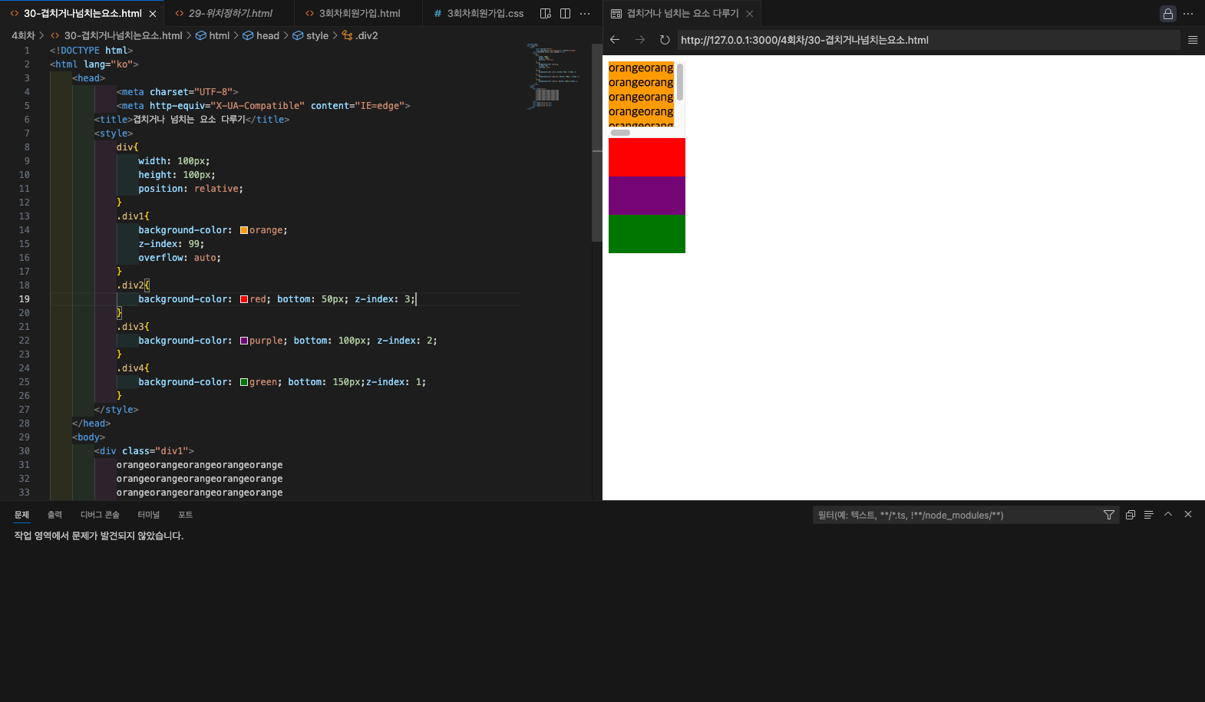Click the 'position: relative;' code line
This screenshot has height=702, width=1205.
(190, 189)
